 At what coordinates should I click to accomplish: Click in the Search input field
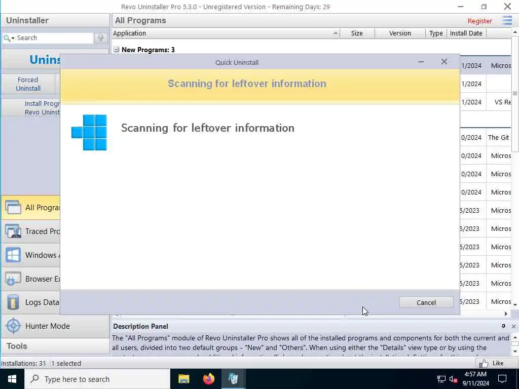tap(55, 37)
